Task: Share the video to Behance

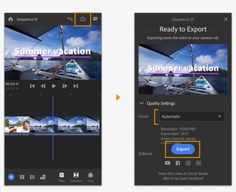Action: tap(199, 163)
